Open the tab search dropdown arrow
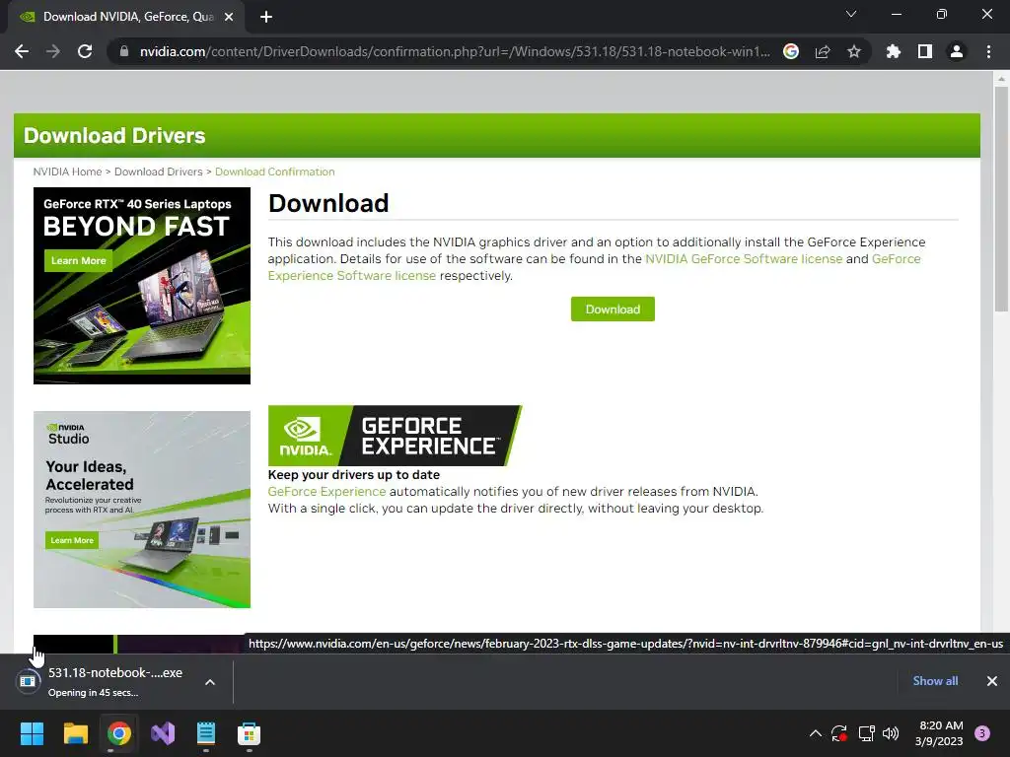1010x757 pixels. [x=851, y=14]
